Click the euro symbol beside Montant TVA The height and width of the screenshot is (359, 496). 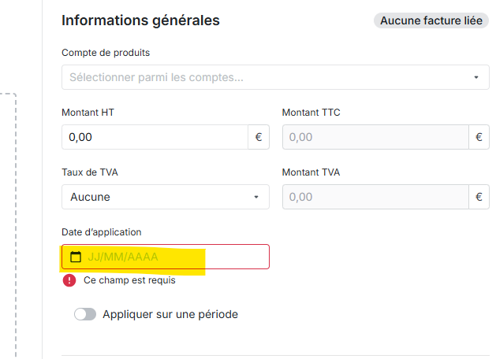click(x=479, y=197)
